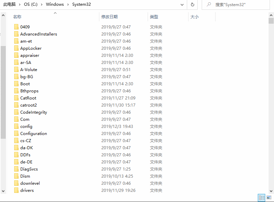Viewport: 274px width, 202px height.
Task: Click date 2019/11/27 21:09 of CatRoot
Action: coord(118,98)
